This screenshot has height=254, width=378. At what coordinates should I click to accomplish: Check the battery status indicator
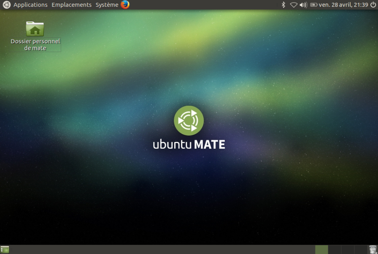point(314,5)
